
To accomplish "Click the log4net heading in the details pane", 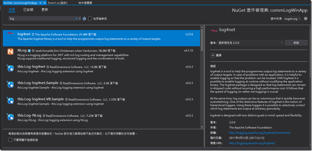I will pyautogui.click(x=227, y=30).
